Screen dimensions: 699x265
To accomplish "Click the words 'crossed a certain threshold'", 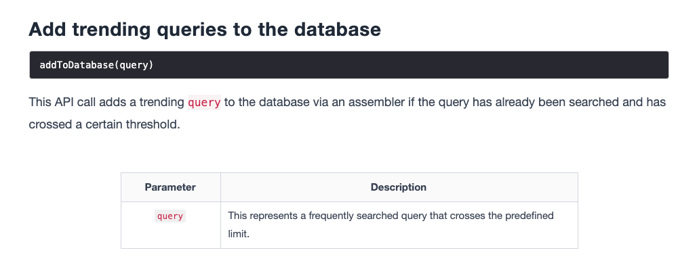I will pyautogui.click(x=104, y=124).
